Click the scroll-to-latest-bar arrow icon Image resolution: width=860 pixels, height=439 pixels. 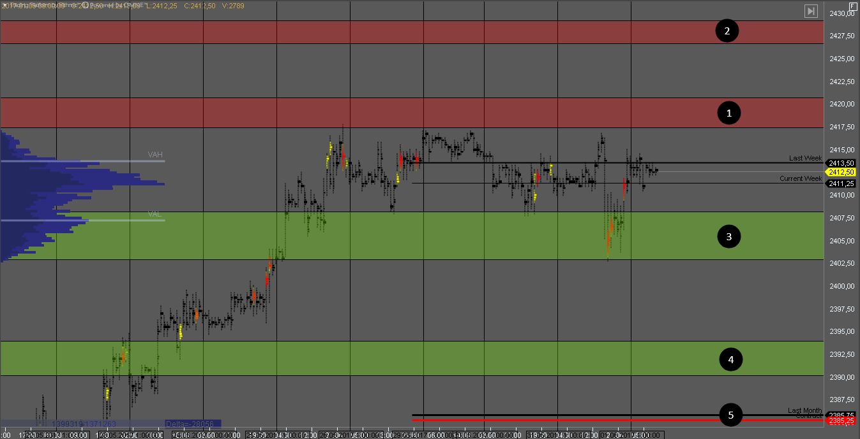(x=811, y=11)
